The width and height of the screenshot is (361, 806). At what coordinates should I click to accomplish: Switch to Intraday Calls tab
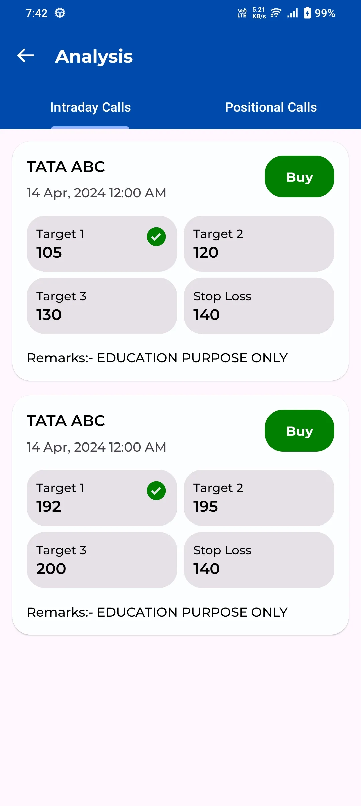click(90, 107)
